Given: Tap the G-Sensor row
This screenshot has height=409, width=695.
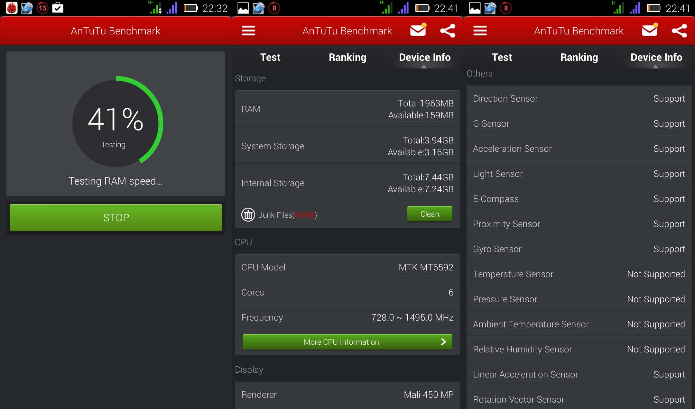Looking at the screenshot, I should pyautogui.click(x=579, y=123).
